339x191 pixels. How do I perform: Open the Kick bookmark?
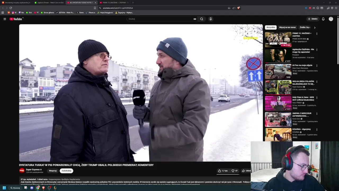click(29, 12)
